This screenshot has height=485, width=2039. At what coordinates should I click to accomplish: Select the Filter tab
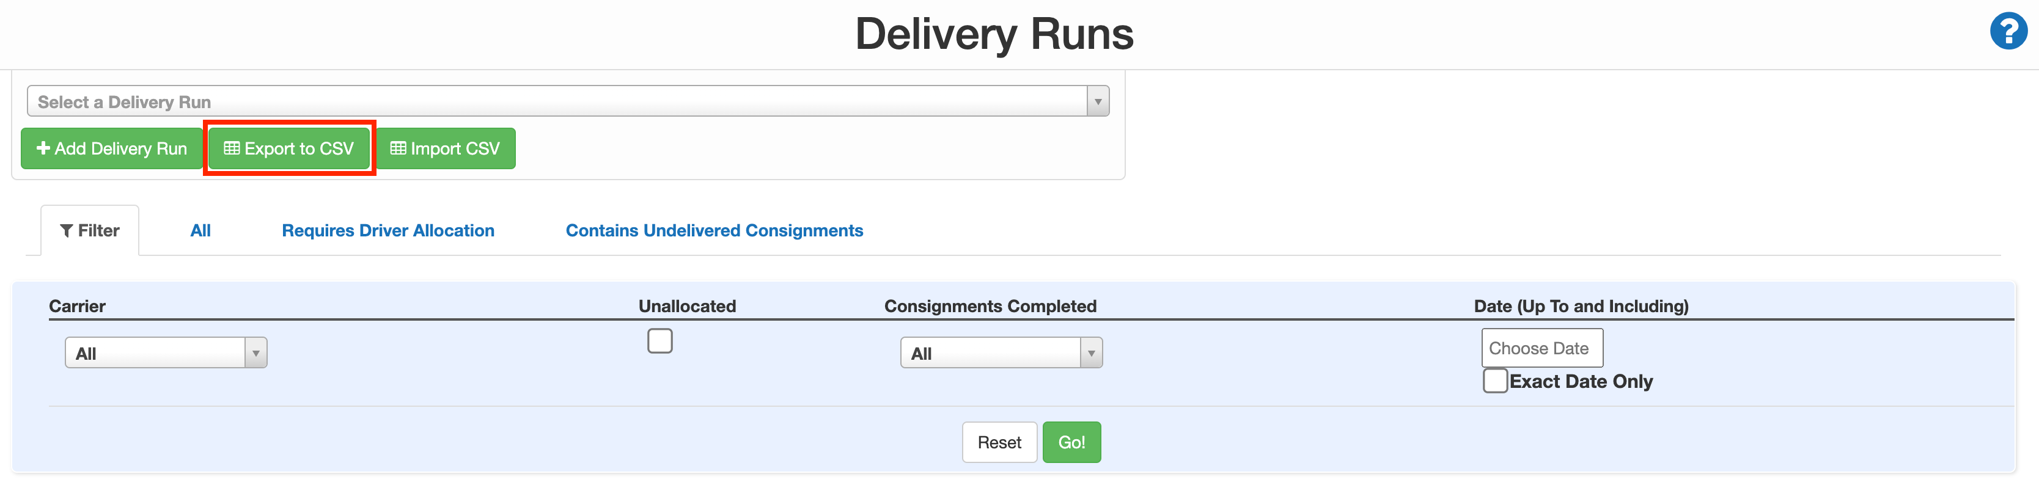click(89, 230)
